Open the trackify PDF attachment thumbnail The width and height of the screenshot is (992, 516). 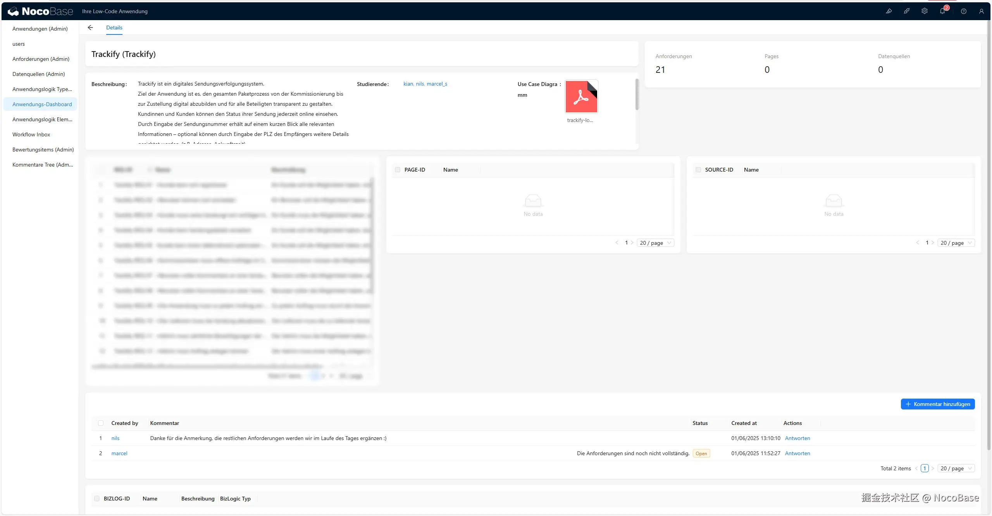581,97
